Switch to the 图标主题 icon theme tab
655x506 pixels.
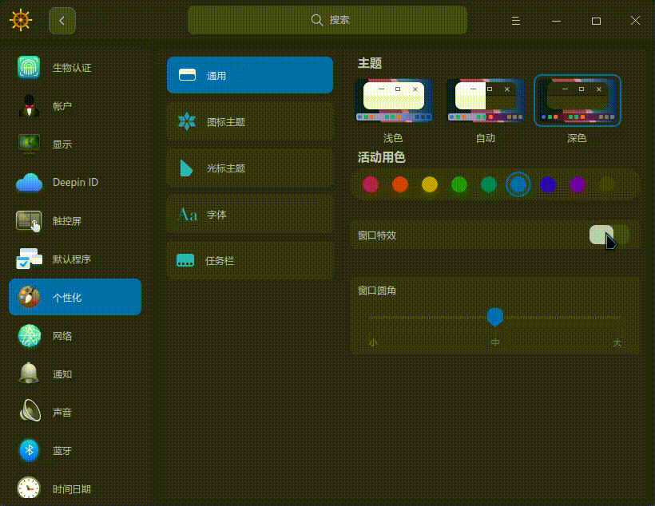point(249,121)
